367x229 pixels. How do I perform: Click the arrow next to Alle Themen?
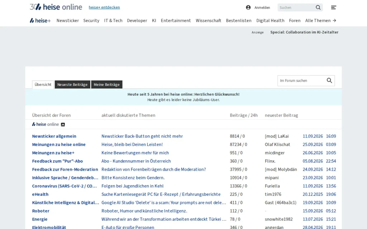coord(334,20)
